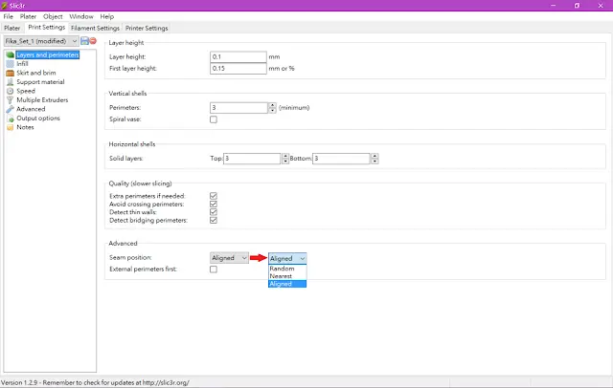Toggle Detect bridging perimeters checkbox
This screenshot has width=613, height=388.
click(x=214, y=221)
